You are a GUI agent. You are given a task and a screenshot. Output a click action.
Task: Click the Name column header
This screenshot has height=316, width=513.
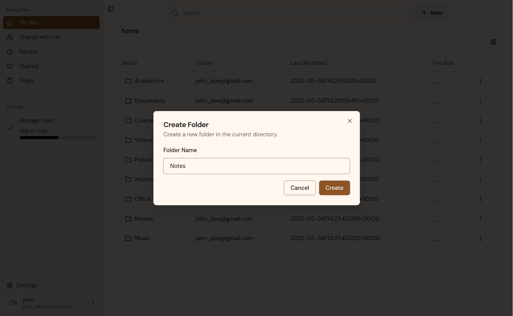(x=130, y=63)
